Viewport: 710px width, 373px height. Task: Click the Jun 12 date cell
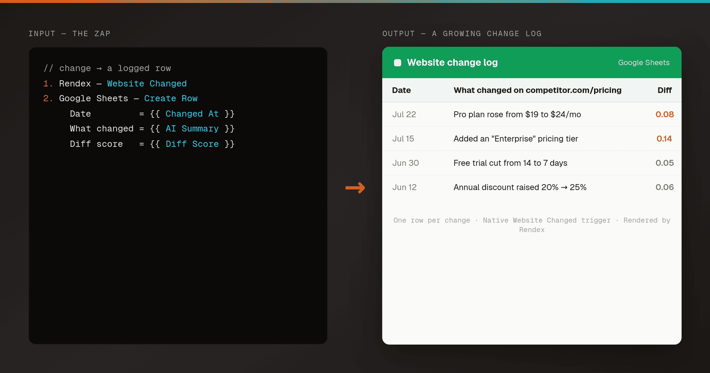(404, 187)
